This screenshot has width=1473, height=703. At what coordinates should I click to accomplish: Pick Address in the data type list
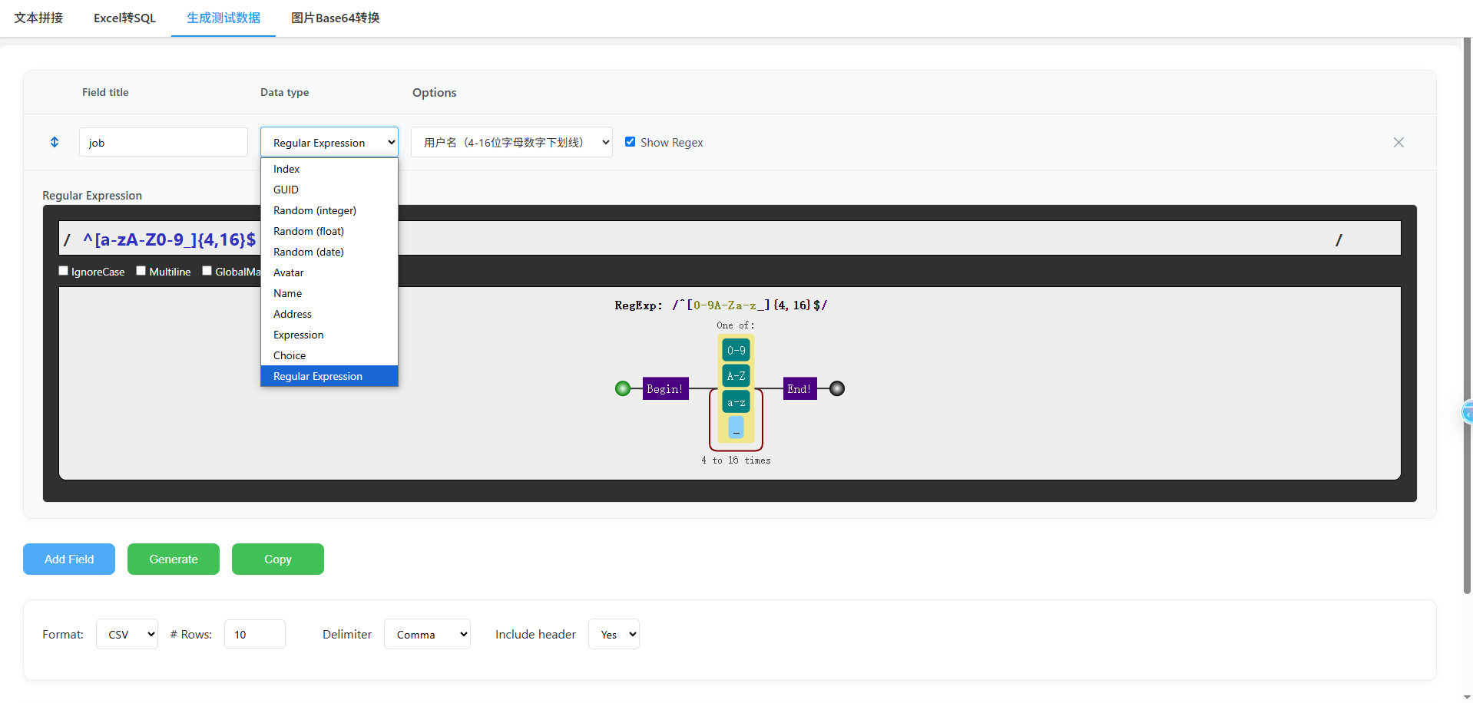coord(329,314)
